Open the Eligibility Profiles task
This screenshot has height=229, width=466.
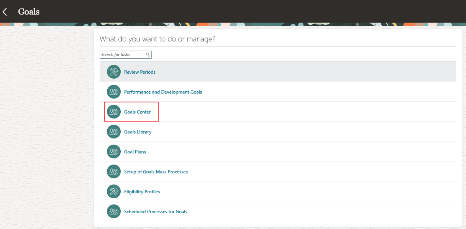coord(142,191)
